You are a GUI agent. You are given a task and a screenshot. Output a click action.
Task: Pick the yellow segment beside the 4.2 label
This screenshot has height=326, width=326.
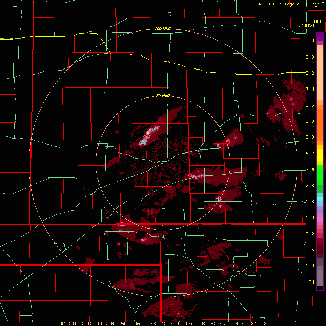[x=320, y=155]
